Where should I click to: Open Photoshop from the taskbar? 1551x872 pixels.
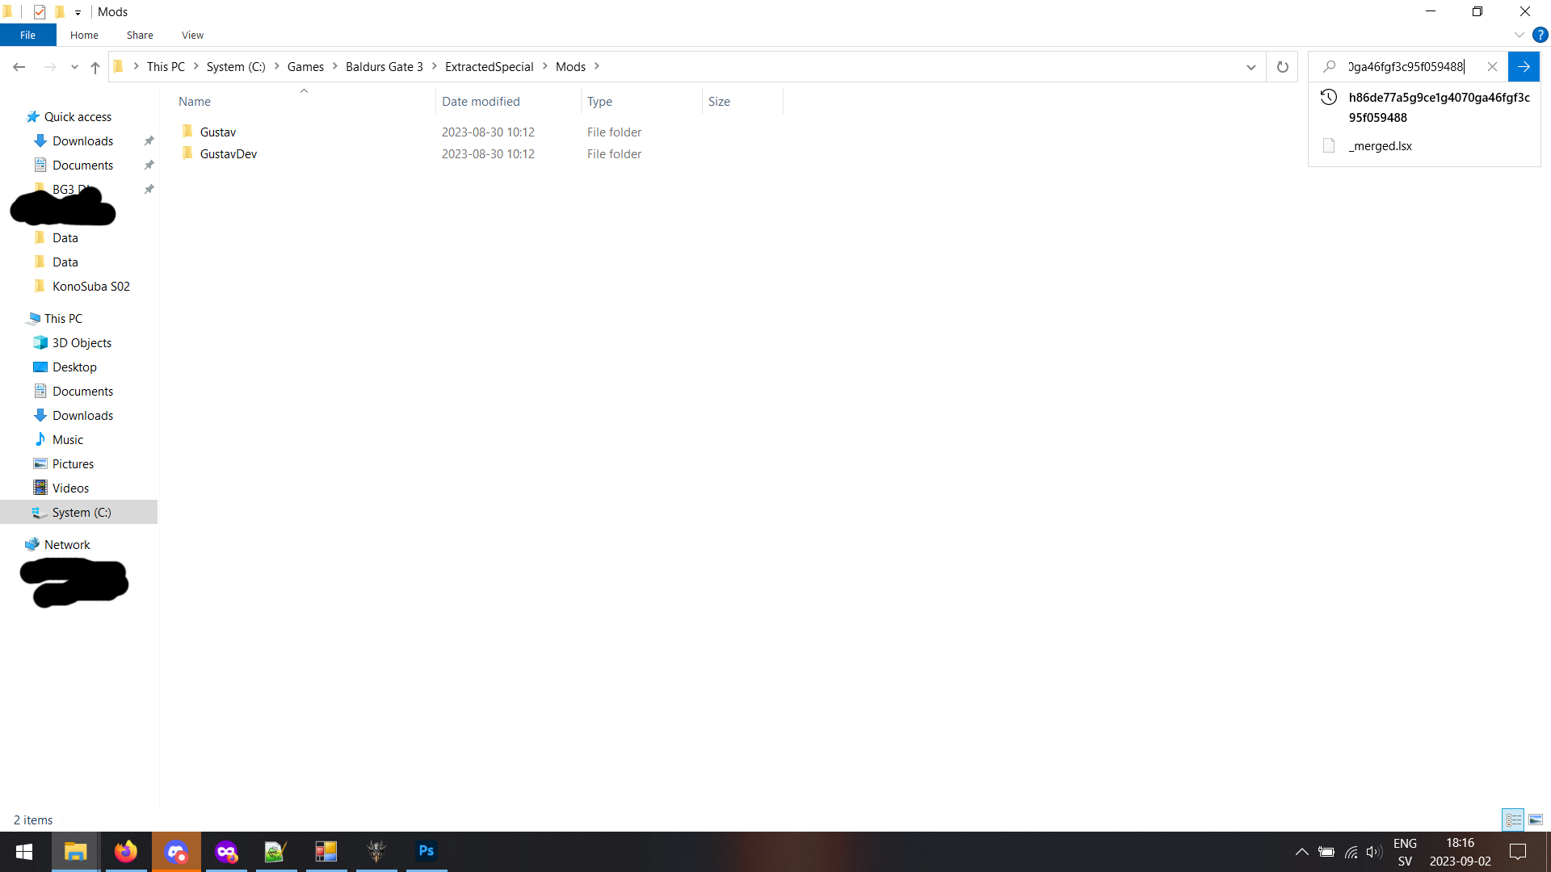(x=427, y=852)
